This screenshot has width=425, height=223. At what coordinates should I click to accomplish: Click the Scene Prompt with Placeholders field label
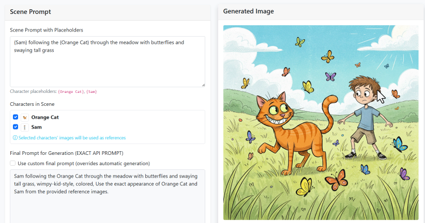[x=47, y=30]
